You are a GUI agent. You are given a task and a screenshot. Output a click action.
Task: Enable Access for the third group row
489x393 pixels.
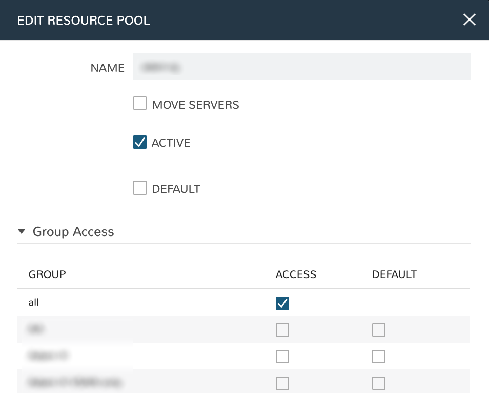pos(282,357)
